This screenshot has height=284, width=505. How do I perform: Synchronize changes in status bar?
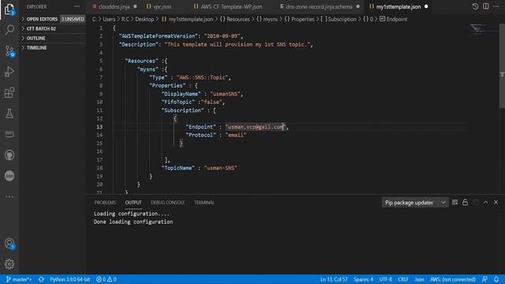pos(41,279)
